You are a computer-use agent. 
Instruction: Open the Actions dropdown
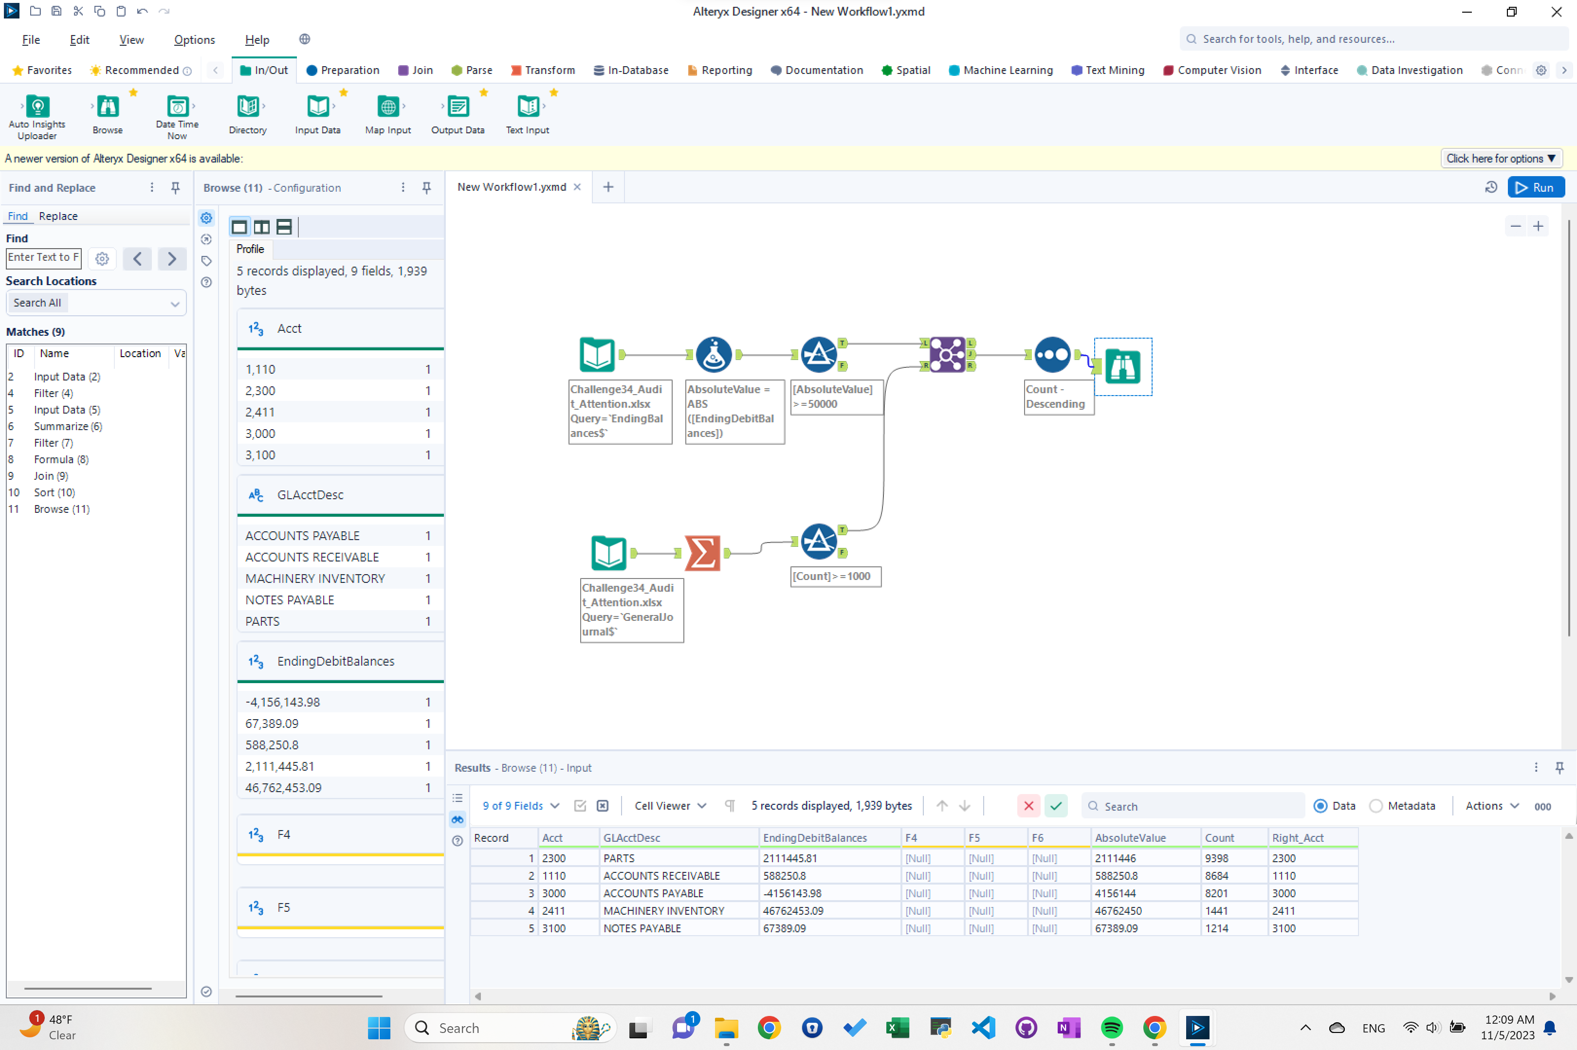click(x=1492, y=806)
